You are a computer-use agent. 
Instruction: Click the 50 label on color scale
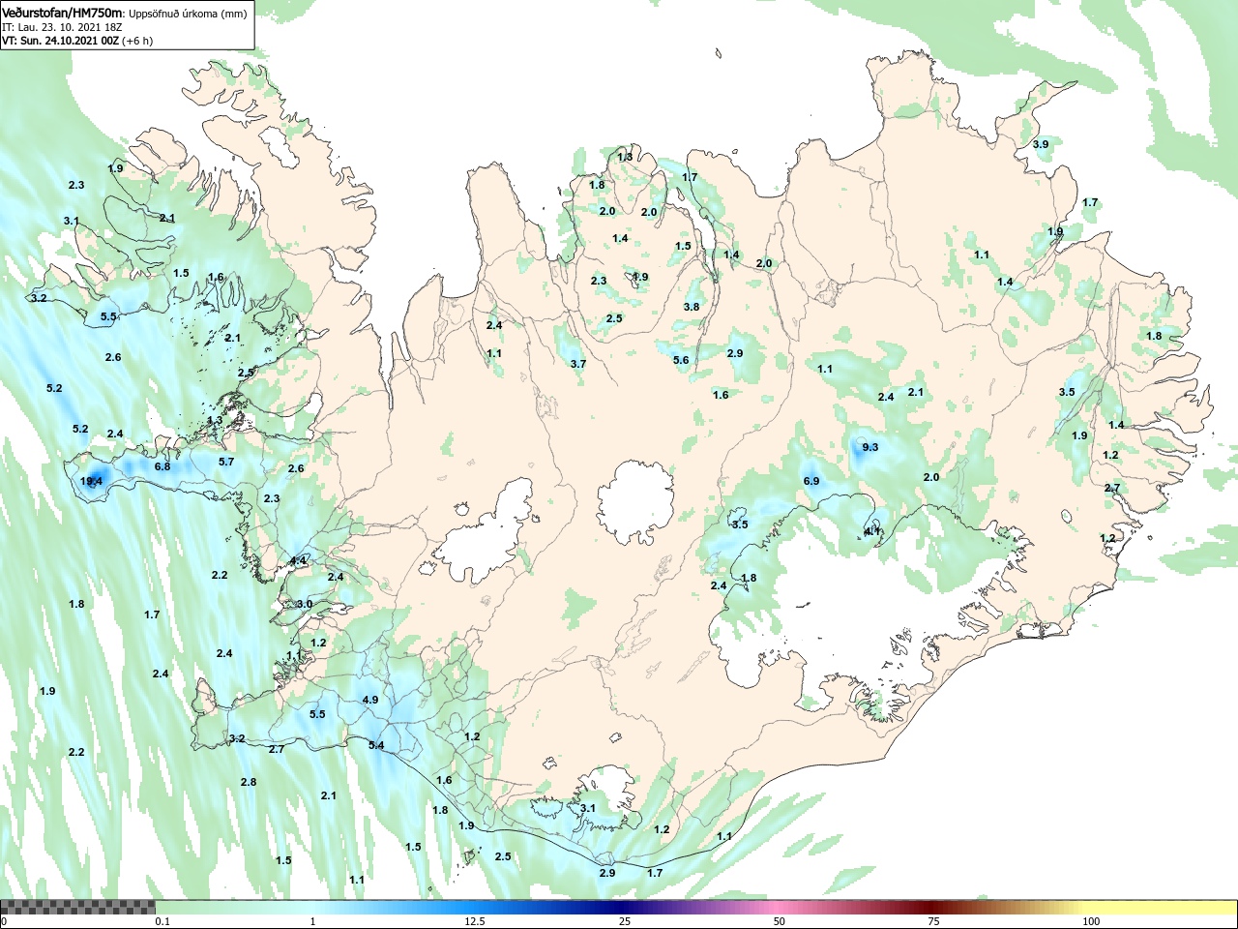[780, 921]
